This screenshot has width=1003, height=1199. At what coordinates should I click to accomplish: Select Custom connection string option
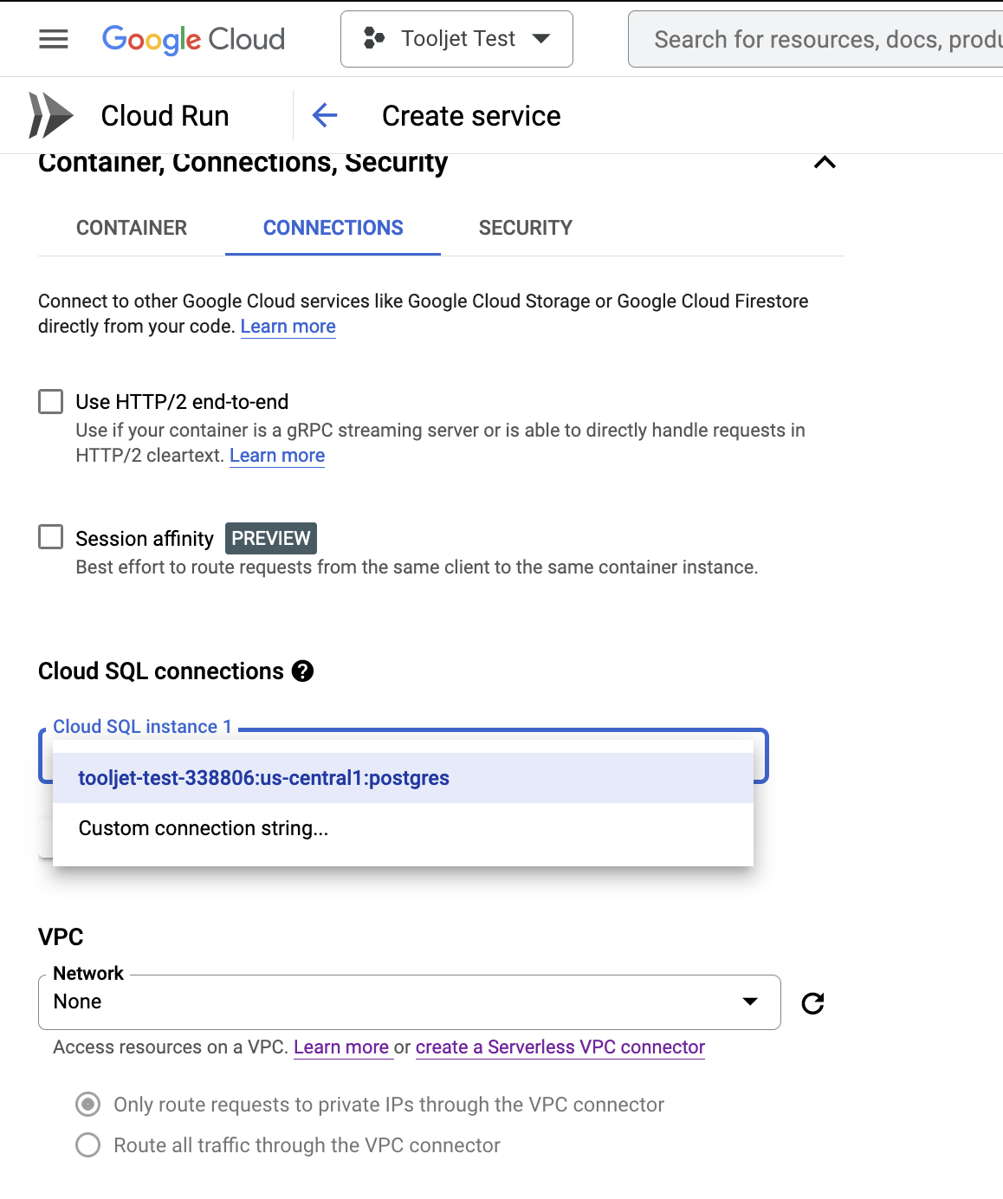click(204, 828)
